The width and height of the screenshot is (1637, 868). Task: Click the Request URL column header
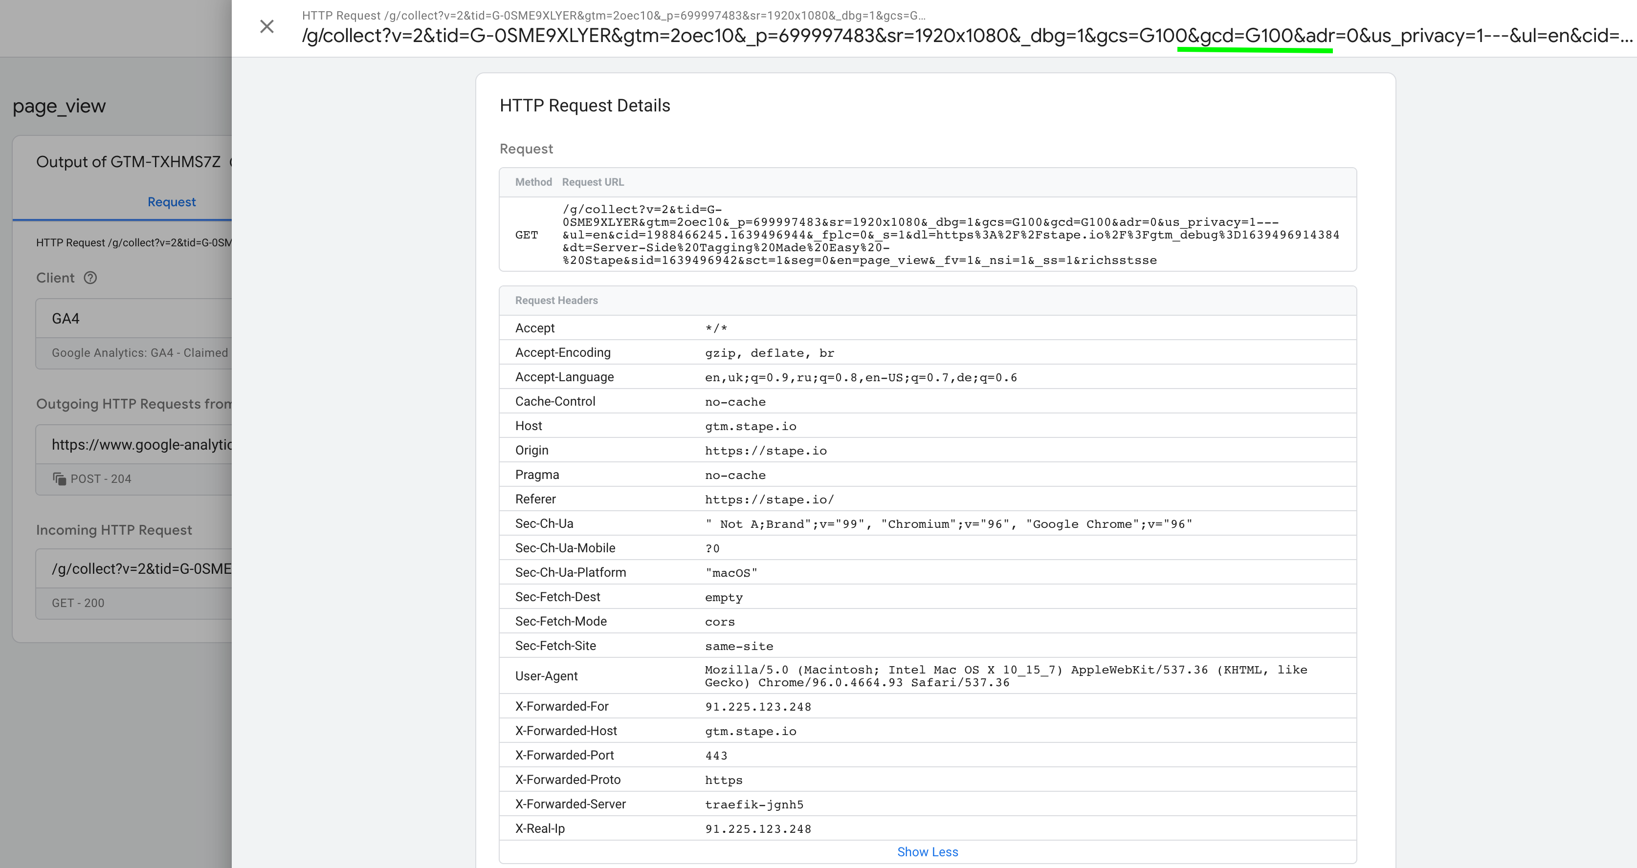tap(592, 182)
